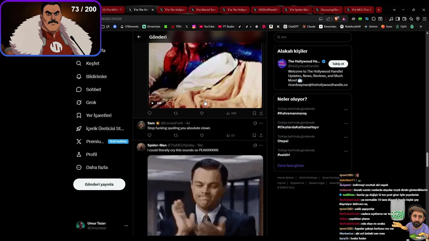Click the Ara search field
The image size is (429, 241).
click(313, 37)
